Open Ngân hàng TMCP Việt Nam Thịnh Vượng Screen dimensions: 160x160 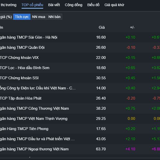[x=34, y=118]
